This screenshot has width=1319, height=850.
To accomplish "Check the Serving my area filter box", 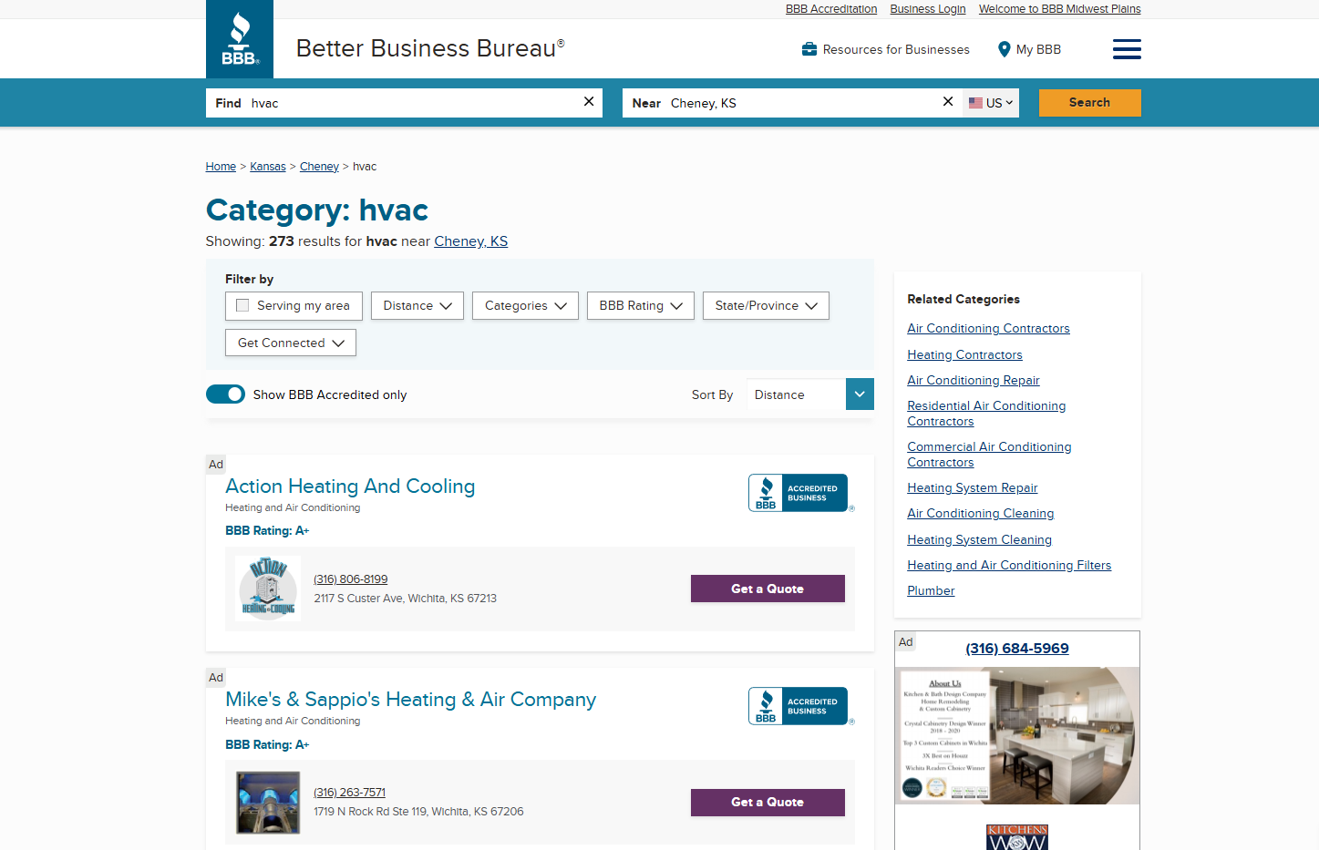I will tap(242, 305).
